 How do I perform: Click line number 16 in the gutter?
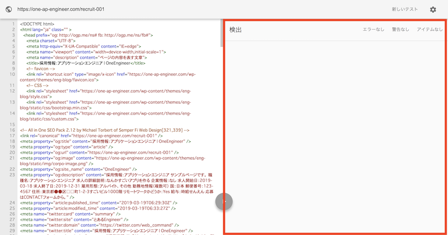(12, 130)
